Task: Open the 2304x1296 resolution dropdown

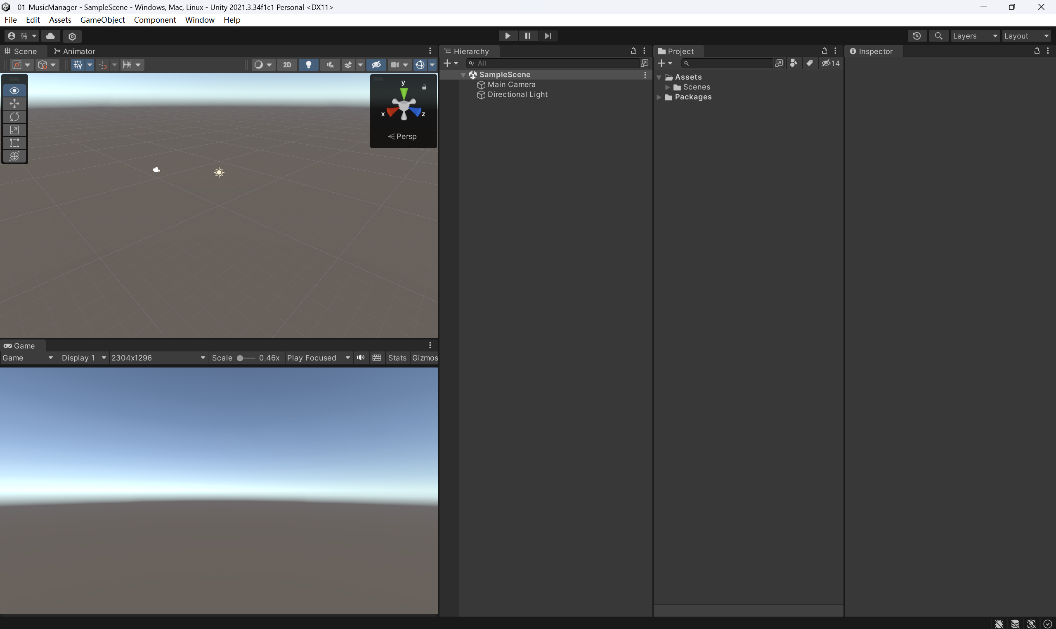Action: [158, 358]
